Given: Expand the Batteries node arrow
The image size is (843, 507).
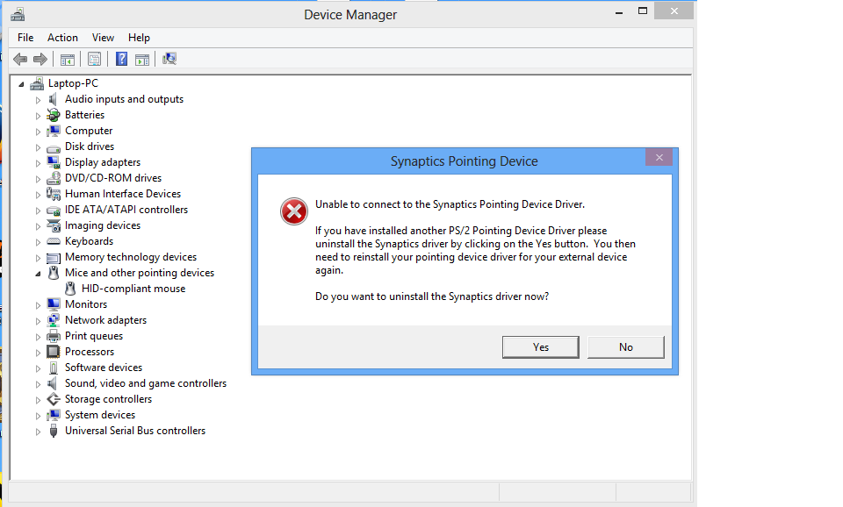Looking at the screenshot, I should (x=38, y=116).
